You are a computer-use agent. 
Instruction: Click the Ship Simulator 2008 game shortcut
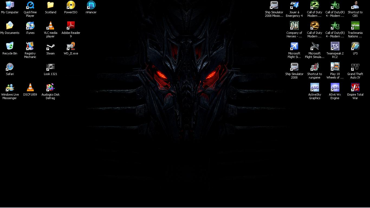pyautogui.click(x=294, y=67)
